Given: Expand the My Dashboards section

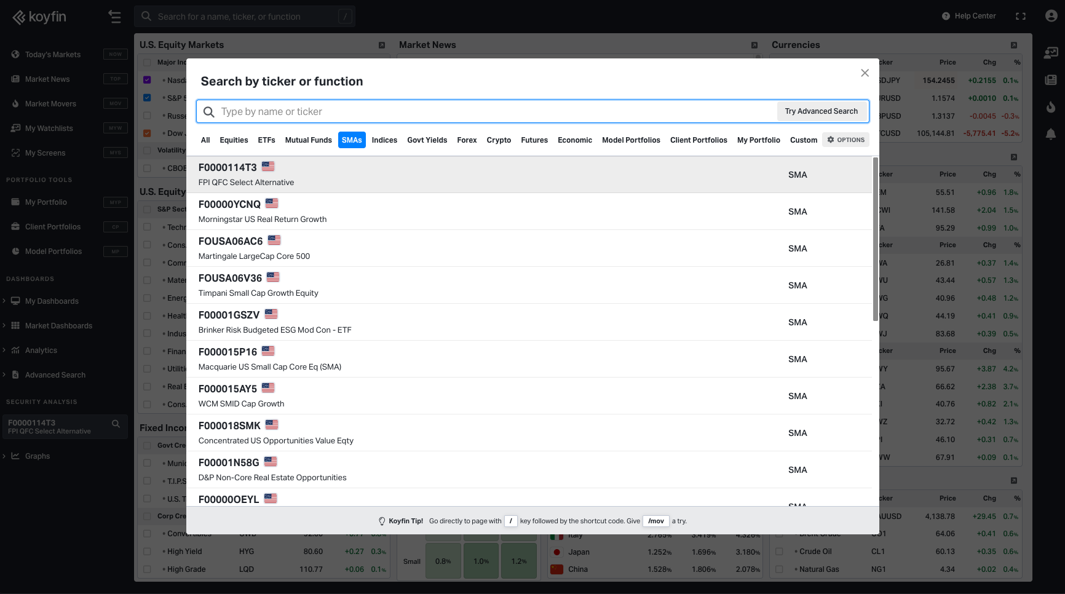Looking at the screenshot, I should (4, 301).
